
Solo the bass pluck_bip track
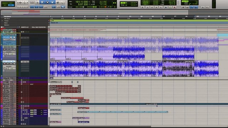coord(11,64)
